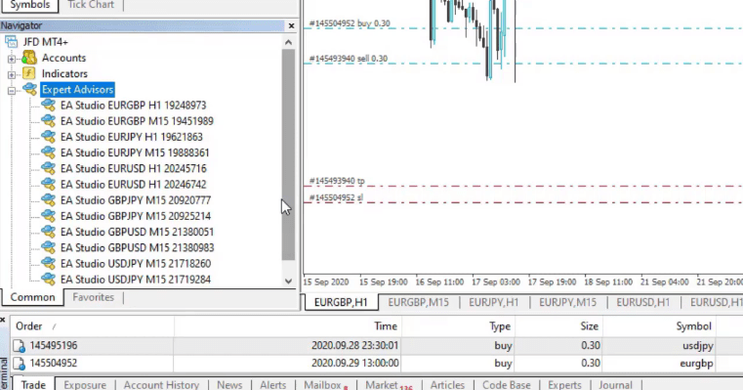Select the JFD MT4+ tree label
The image size is (743, 390).
click(46, 42)
